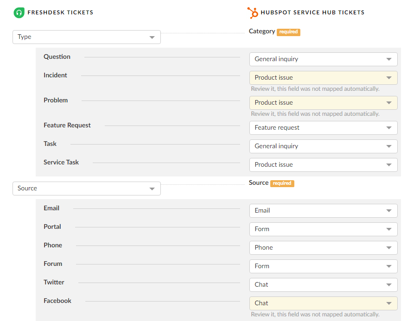Image resolution: width=413 pixels, height=321 pixels.
Task: Click the Category field label
Action: coord(262,31)
